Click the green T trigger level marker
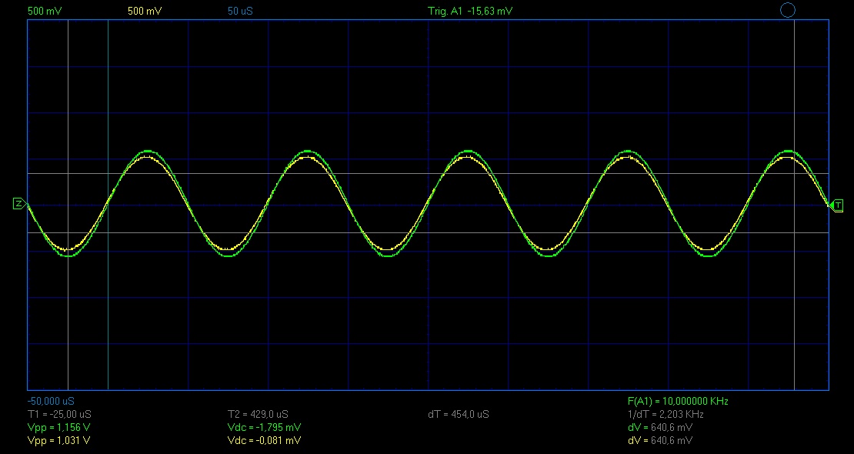This screenshot has height=454, width=854. coord(838,205)
